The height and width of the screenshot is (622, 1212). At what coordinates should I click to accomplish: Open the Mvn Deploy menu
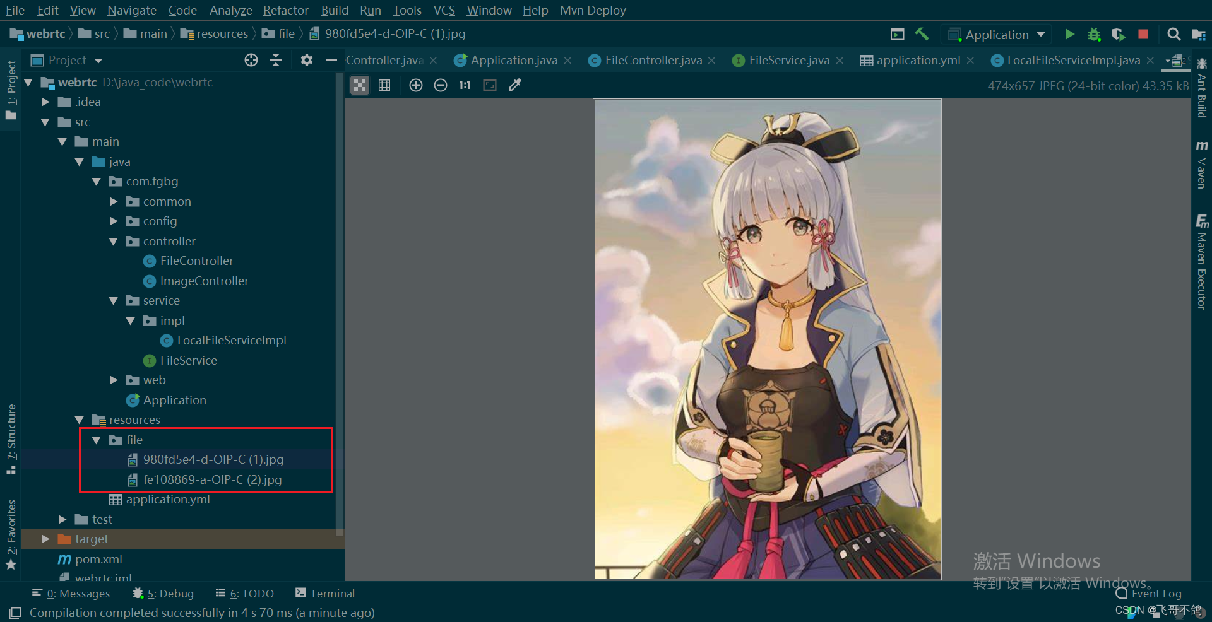[593, 10]
